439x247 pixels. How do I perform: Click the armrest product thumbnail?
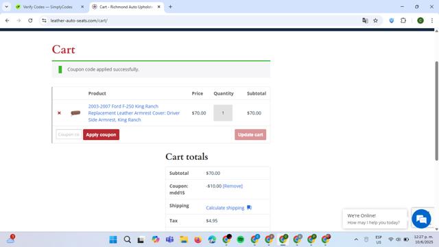point(75,113)
